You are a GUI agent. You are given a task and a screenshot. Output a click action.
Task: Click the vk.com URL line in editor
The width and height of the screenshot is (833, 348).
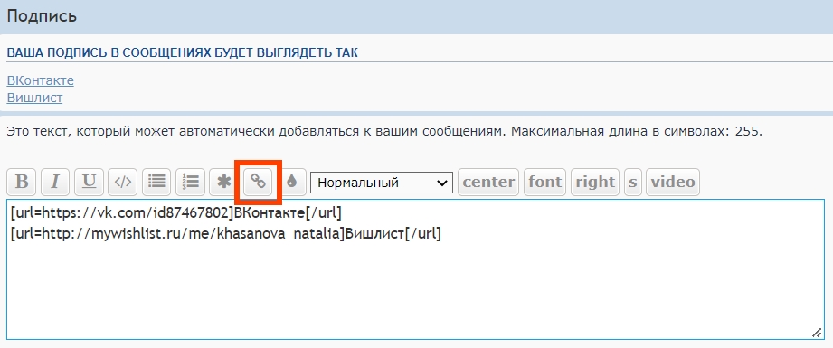point(175,213)
